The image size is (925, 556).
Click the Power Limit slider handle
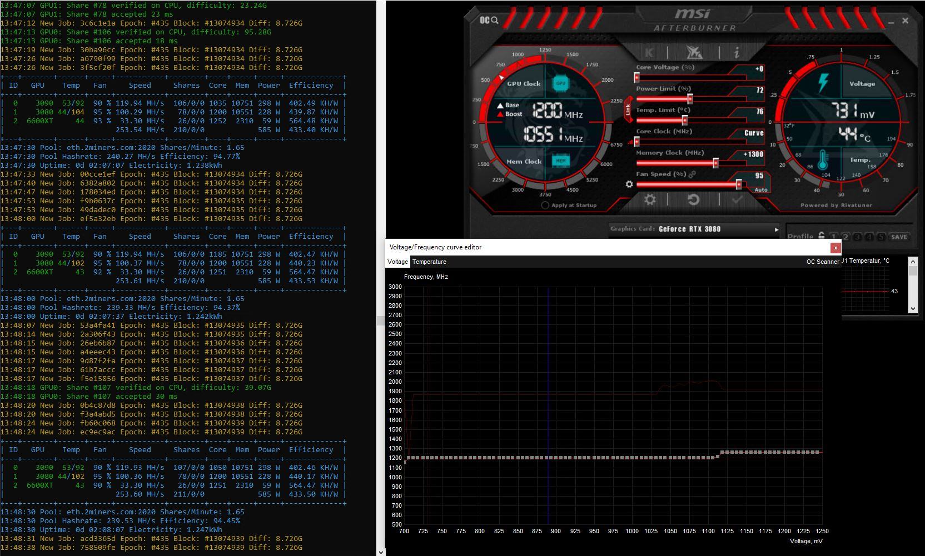coord(690,99)
